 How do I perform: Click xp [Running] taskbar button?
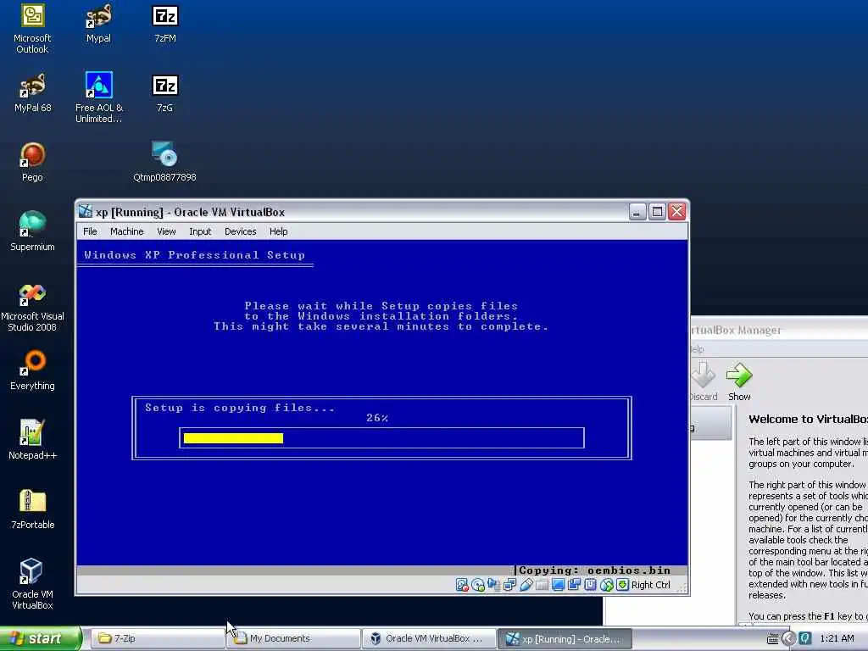point(565,638)
